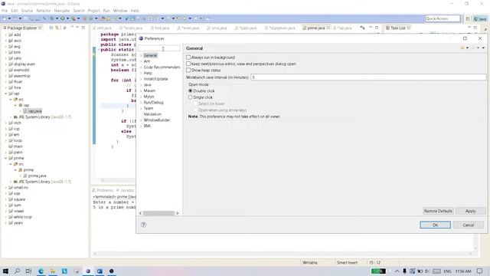Click preferences filter text field
Image resolution: width=490 pixels, height=276 pixels.
159,48
